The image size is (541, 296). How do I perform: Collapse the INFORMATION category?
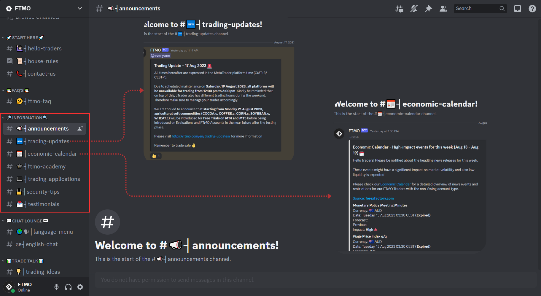(x=25, y=118)
